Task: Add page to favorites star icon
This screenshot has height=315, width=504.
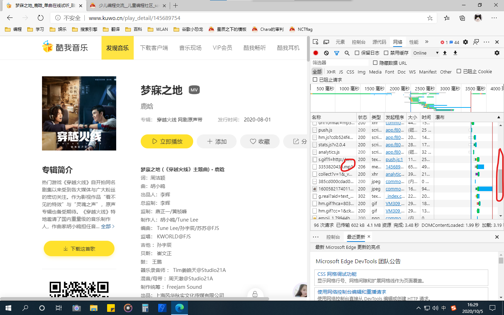Action: tap(430, 18)
